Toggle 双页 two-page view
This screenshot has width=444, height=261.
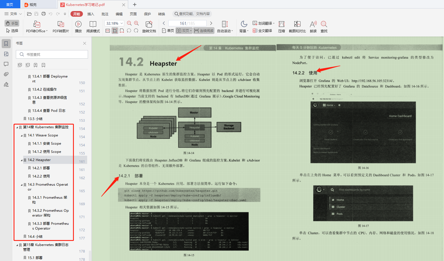click(x=184, y=31)
